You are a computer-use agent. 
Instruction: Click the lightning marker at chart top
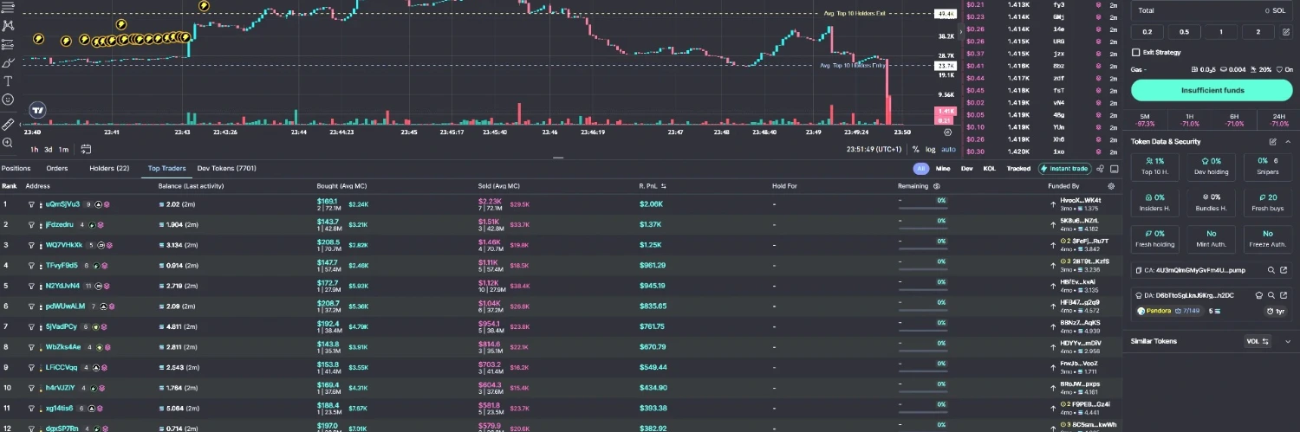coord(204,5)
